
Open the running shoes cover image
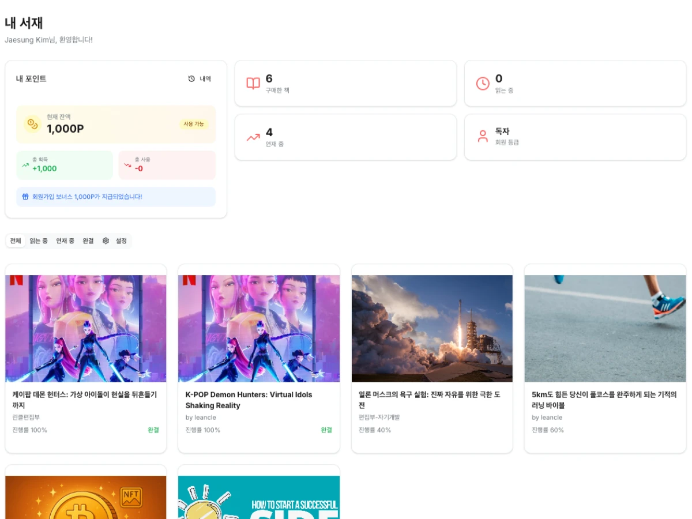(605, 328)
